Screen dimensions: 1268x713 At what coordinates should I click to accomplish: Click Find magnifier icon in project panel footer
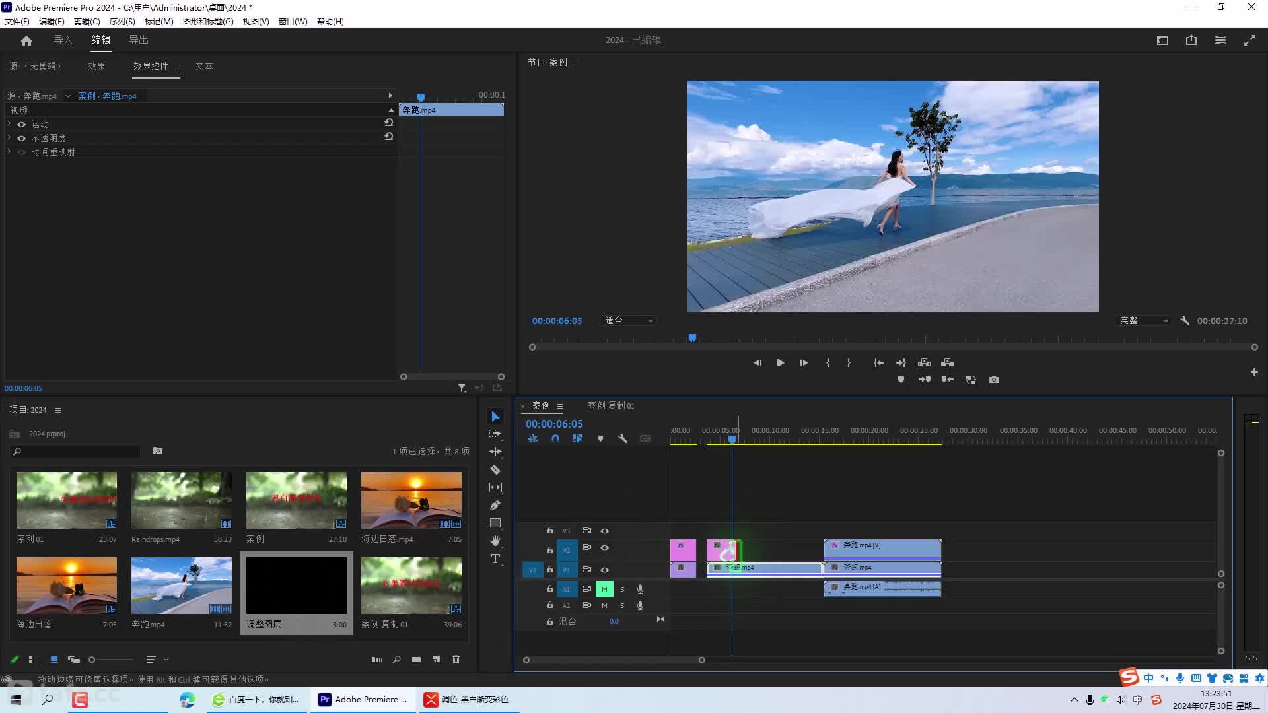coord(396,659)
